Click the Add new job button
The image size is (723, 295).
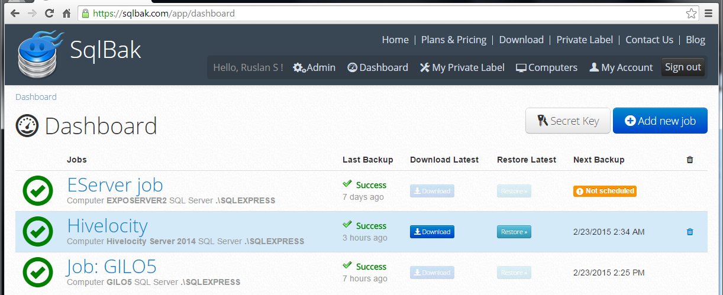tap(660, 121)
